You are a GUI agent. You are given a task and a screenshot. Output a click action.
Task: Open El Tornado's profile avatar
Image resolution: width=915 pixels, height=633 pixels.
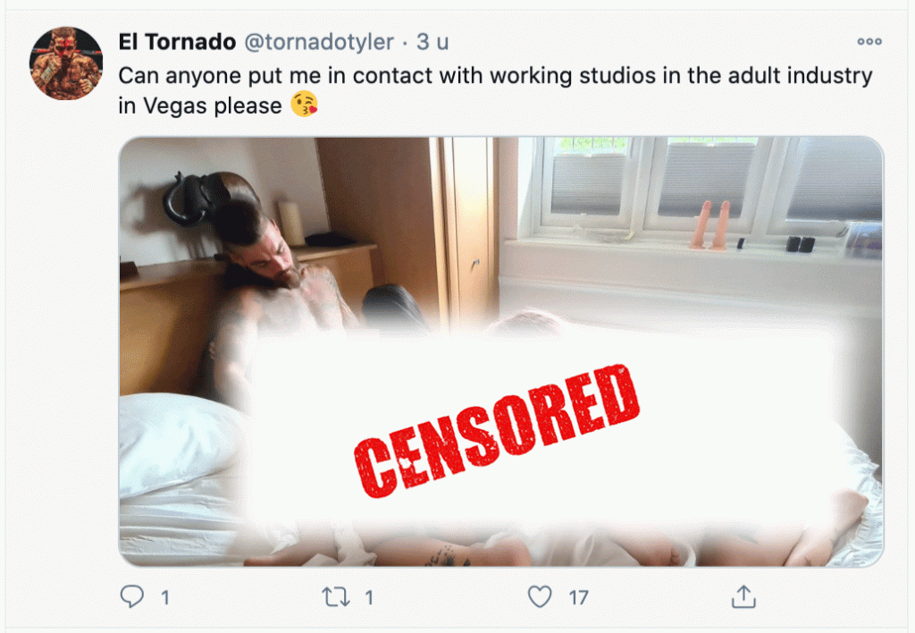(66, 63)
